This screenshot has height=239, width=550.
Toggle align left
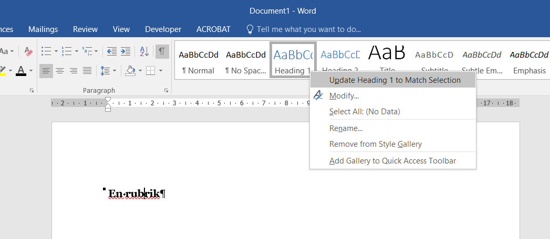click(x=46, y=71)
